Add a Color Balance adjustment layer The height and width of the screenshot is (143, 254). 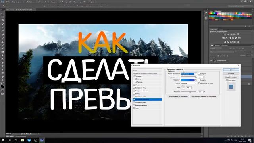pyautogui.click(x=227, y=38)
